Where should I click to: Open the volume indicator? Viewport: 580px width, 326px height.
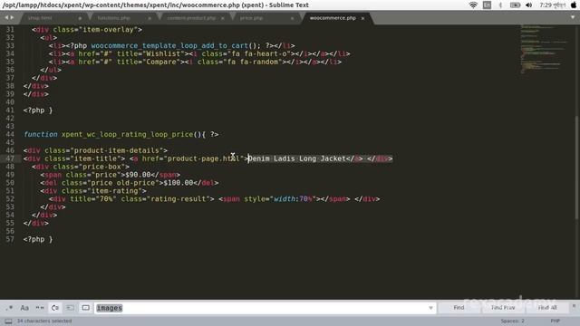coord(529,5)
